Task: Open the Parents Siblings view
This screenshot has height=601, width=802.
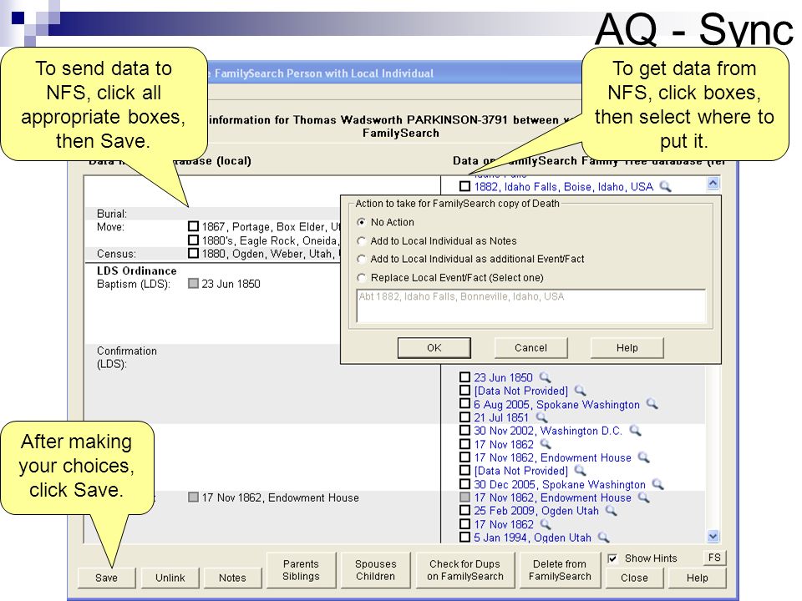Action: [301, 570]
